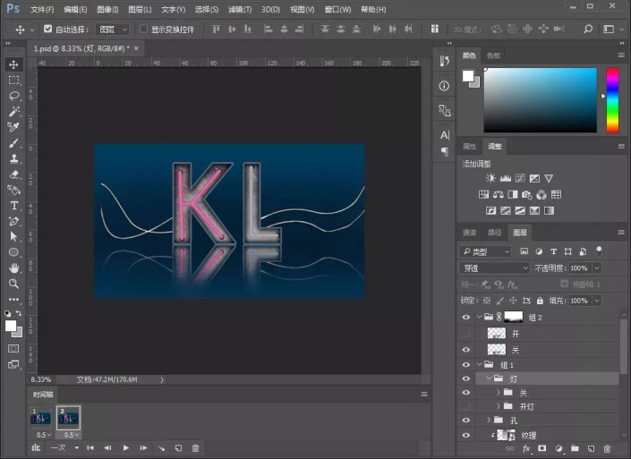
Task: Click the hue spectrum slider bar
Action: [612, 99]
